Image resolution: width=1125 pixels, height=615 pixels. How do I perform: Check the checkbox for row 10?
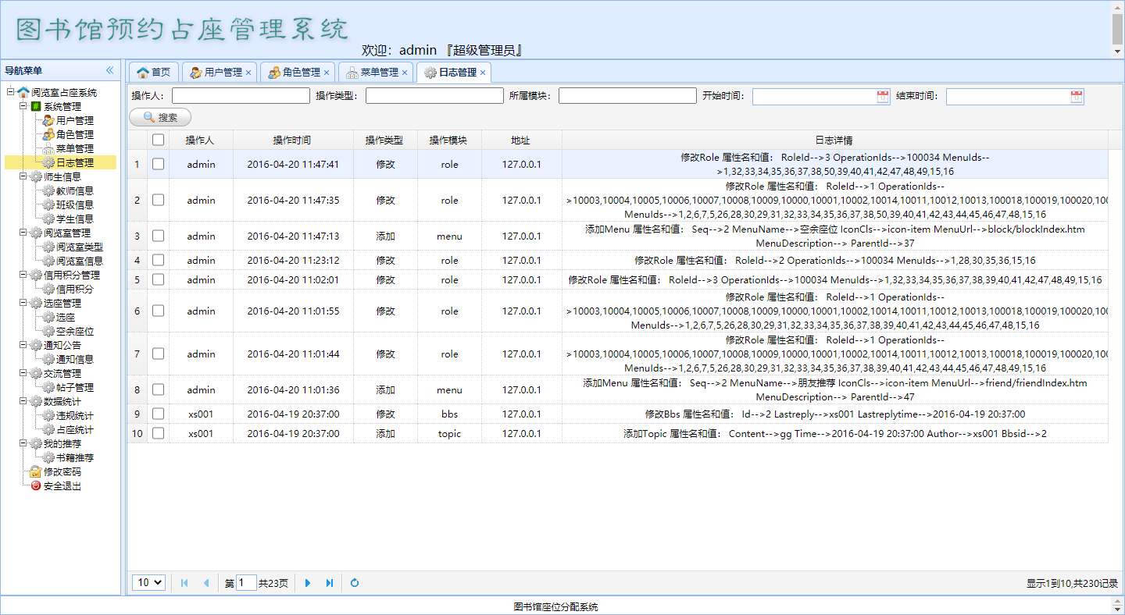158,433
